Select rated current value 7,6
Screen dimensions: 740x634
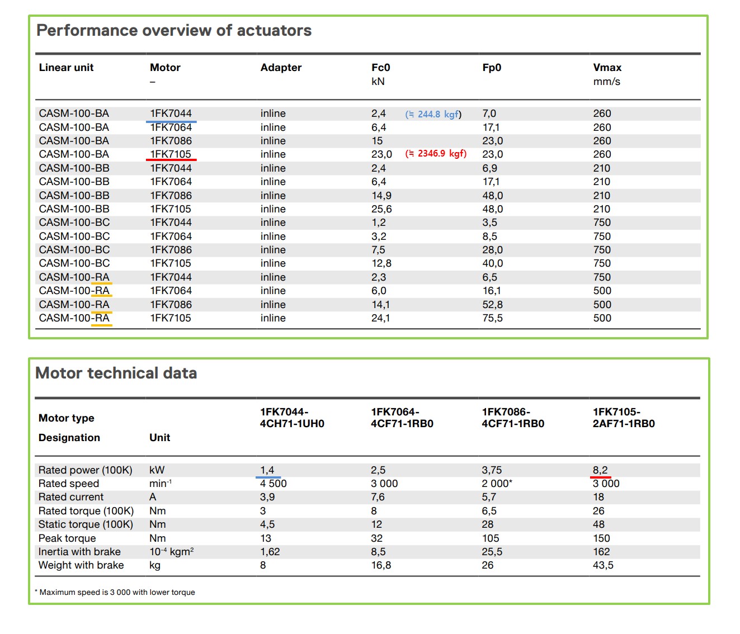click(x=378, y=497)
